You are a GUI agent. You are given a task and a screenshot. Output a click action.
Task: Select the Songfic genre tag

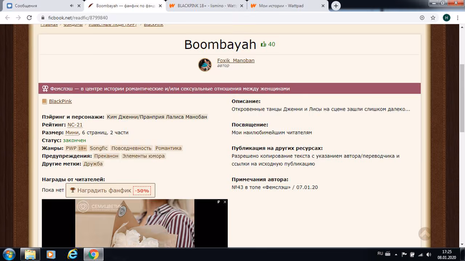(x=99, y=148)
